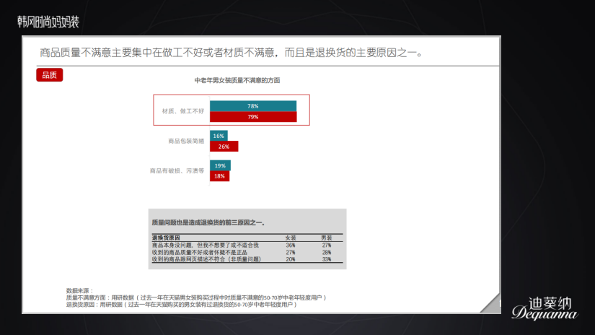The image size is (595, 335).
Task: Select the chart title 中老年男女装质量不满意的方面
Action: [237, 80]
